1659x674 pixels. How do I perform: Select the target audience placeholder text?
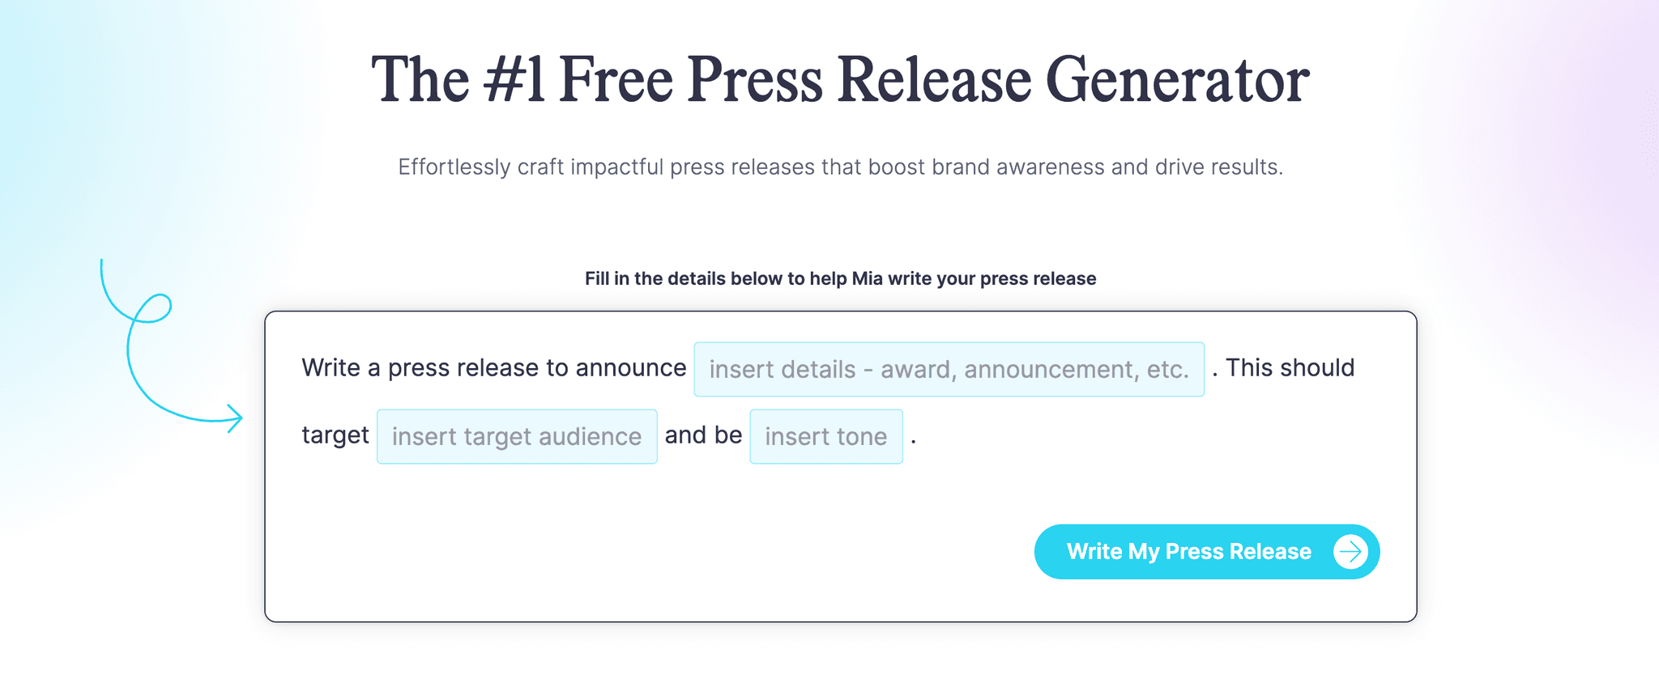coord(516,436)
